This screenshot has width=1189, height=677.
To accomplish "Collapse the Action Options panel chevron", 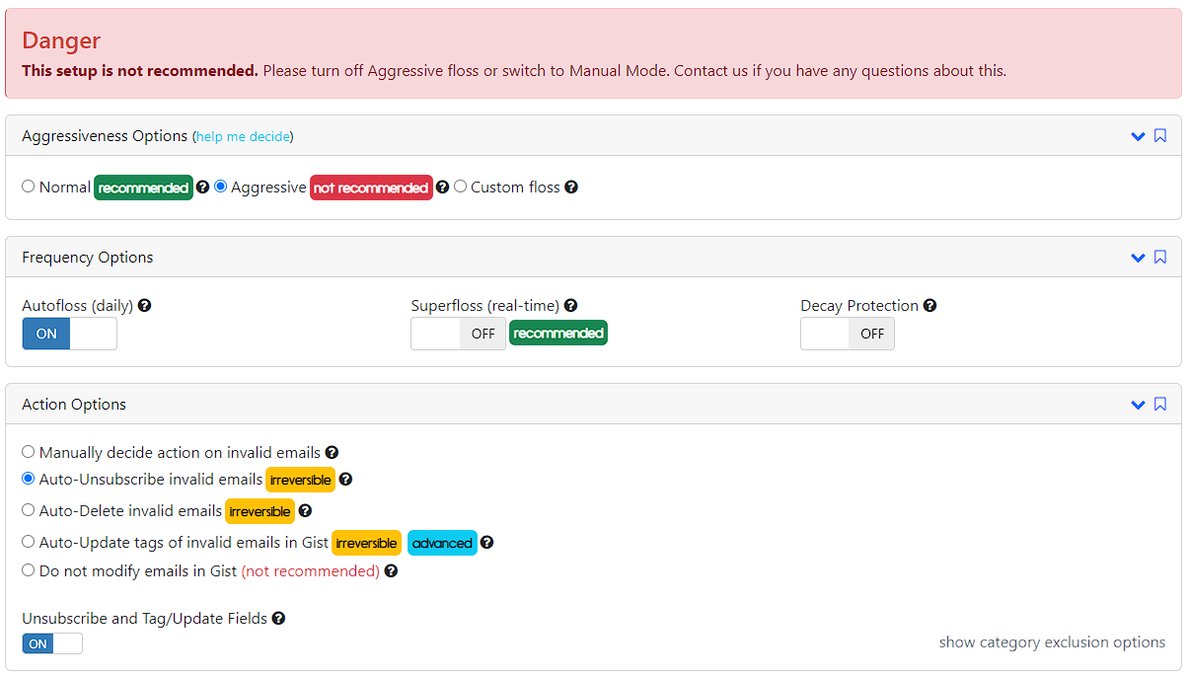I will [1138, 405].
